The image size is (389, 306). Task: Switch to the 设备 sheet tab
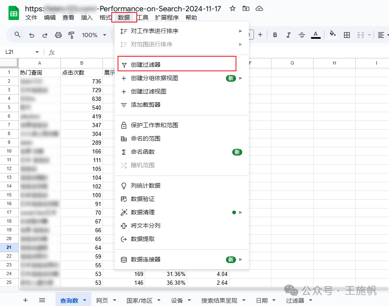click(x=177, y=301)
